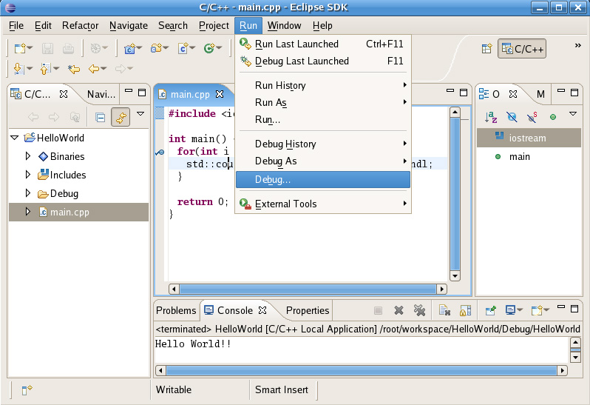The image size is (590, 405).
Task: Click the New source folder icon
Action: (x=156, y=48)
